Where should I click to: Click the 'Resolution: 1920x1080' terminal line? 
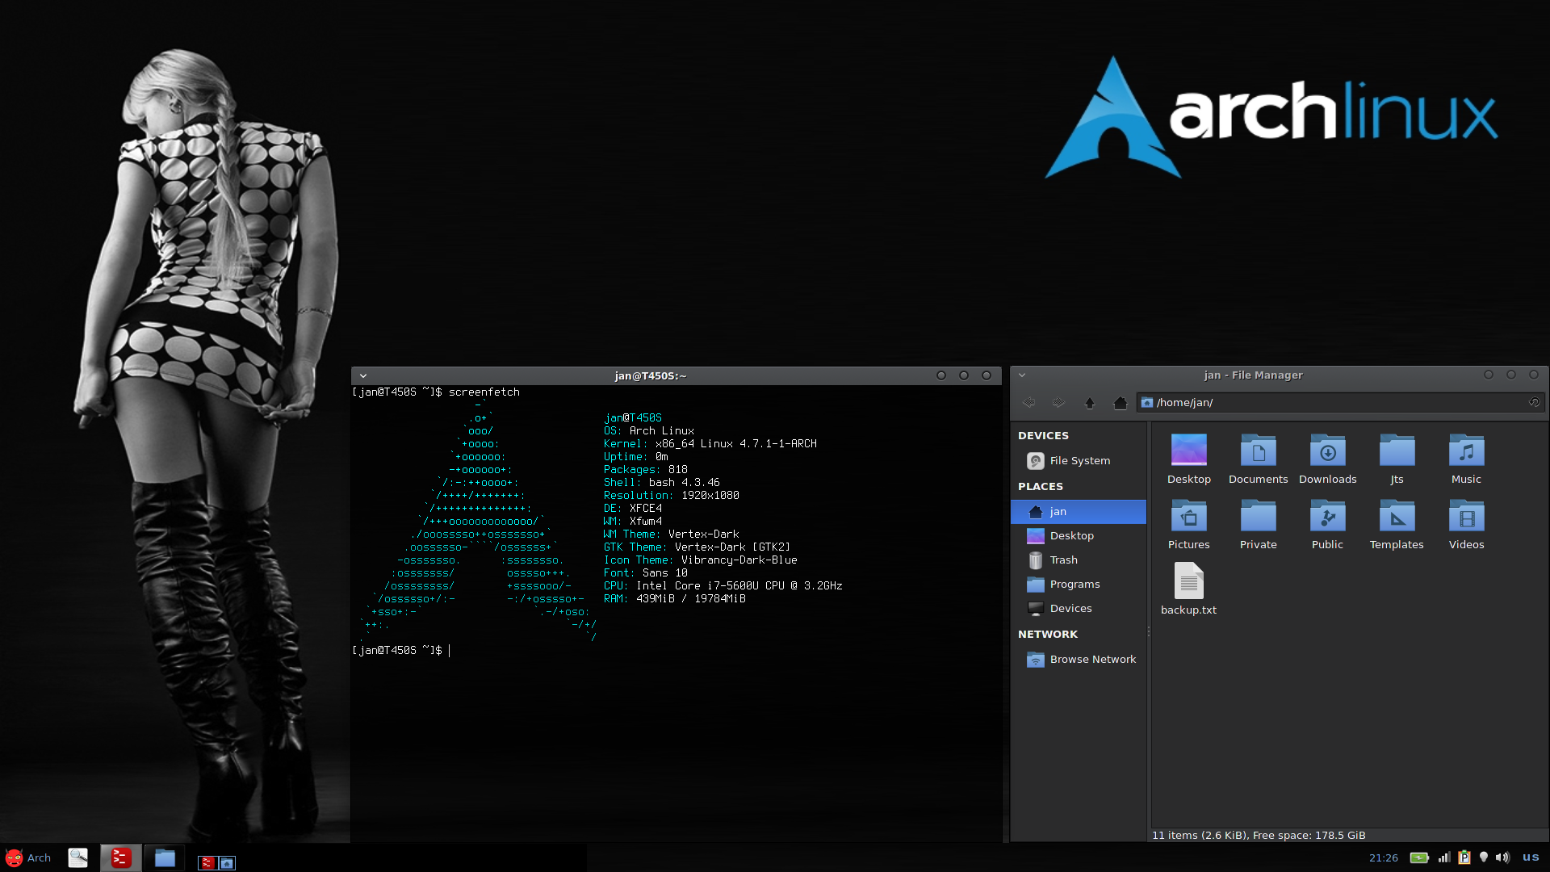click(672, 495)
